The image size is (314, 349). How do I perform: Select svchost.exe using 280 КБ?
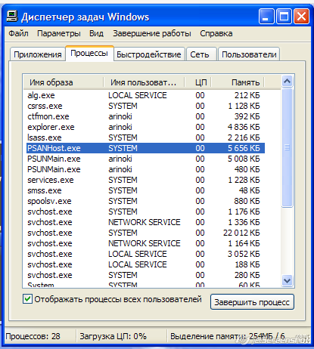145,275
